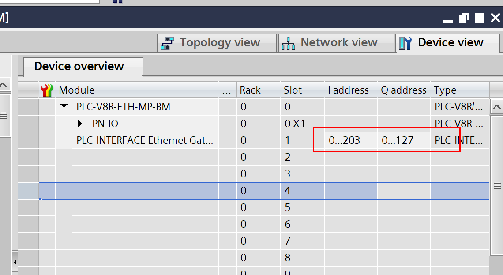Click the left panel scroll up arrow
This screenshot has width=503, height=275.
click(x=4, y=85)
